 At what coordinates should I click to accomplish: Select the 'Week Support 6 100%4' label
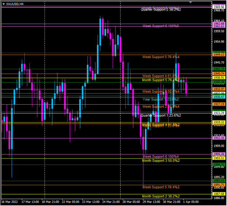pos(161,157)
